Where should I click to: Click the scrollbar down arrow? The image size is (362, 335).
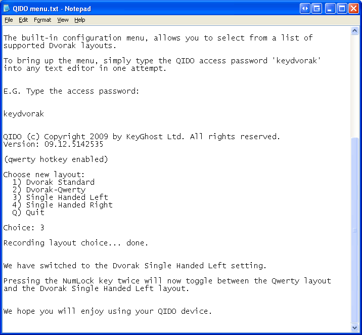pos(354,327)
